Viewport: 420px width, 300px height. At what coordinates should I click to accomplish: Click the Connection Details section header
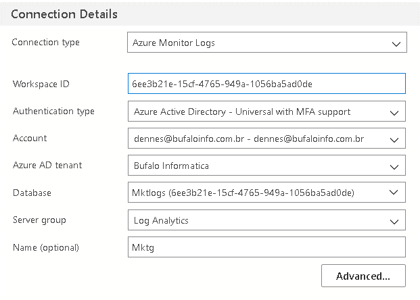click(x=64, y=14)
